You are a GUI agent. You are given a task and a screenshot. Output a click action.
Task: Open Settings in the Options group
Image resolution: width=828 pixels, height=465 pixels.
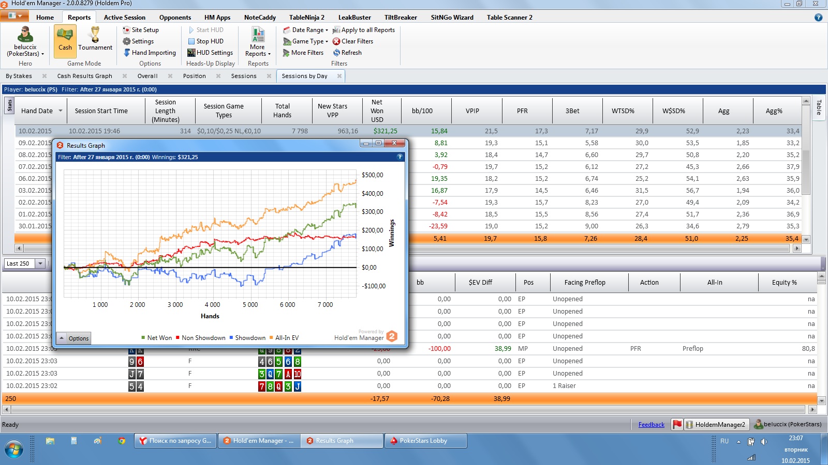click(x=138, y=41)
